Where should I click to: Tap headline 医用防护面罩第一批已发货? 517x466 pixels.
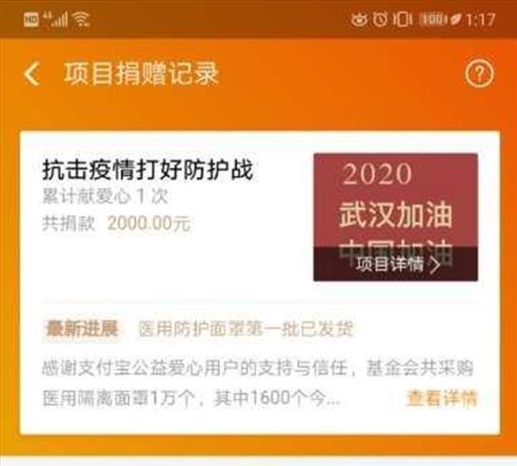pos(246,329)
